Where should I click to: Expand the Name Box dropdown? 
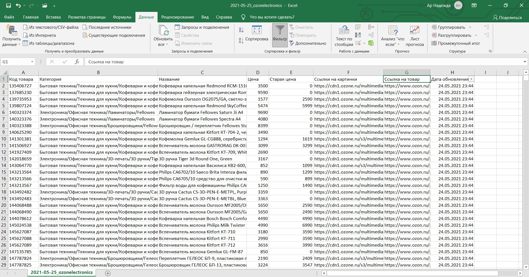[x=32, y=62]
